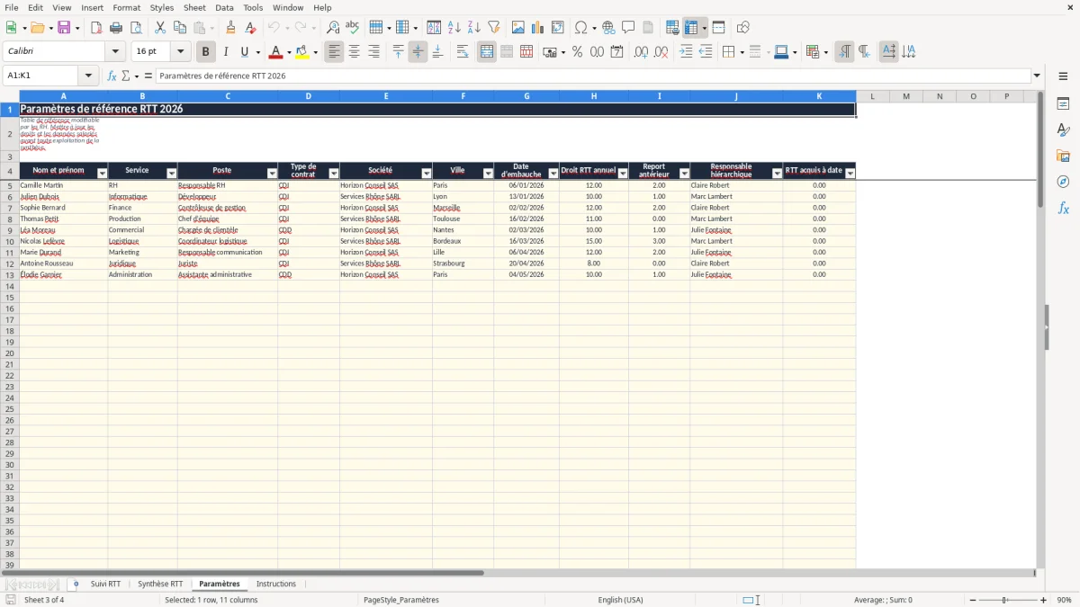Open the Format menu

(127, 7)
